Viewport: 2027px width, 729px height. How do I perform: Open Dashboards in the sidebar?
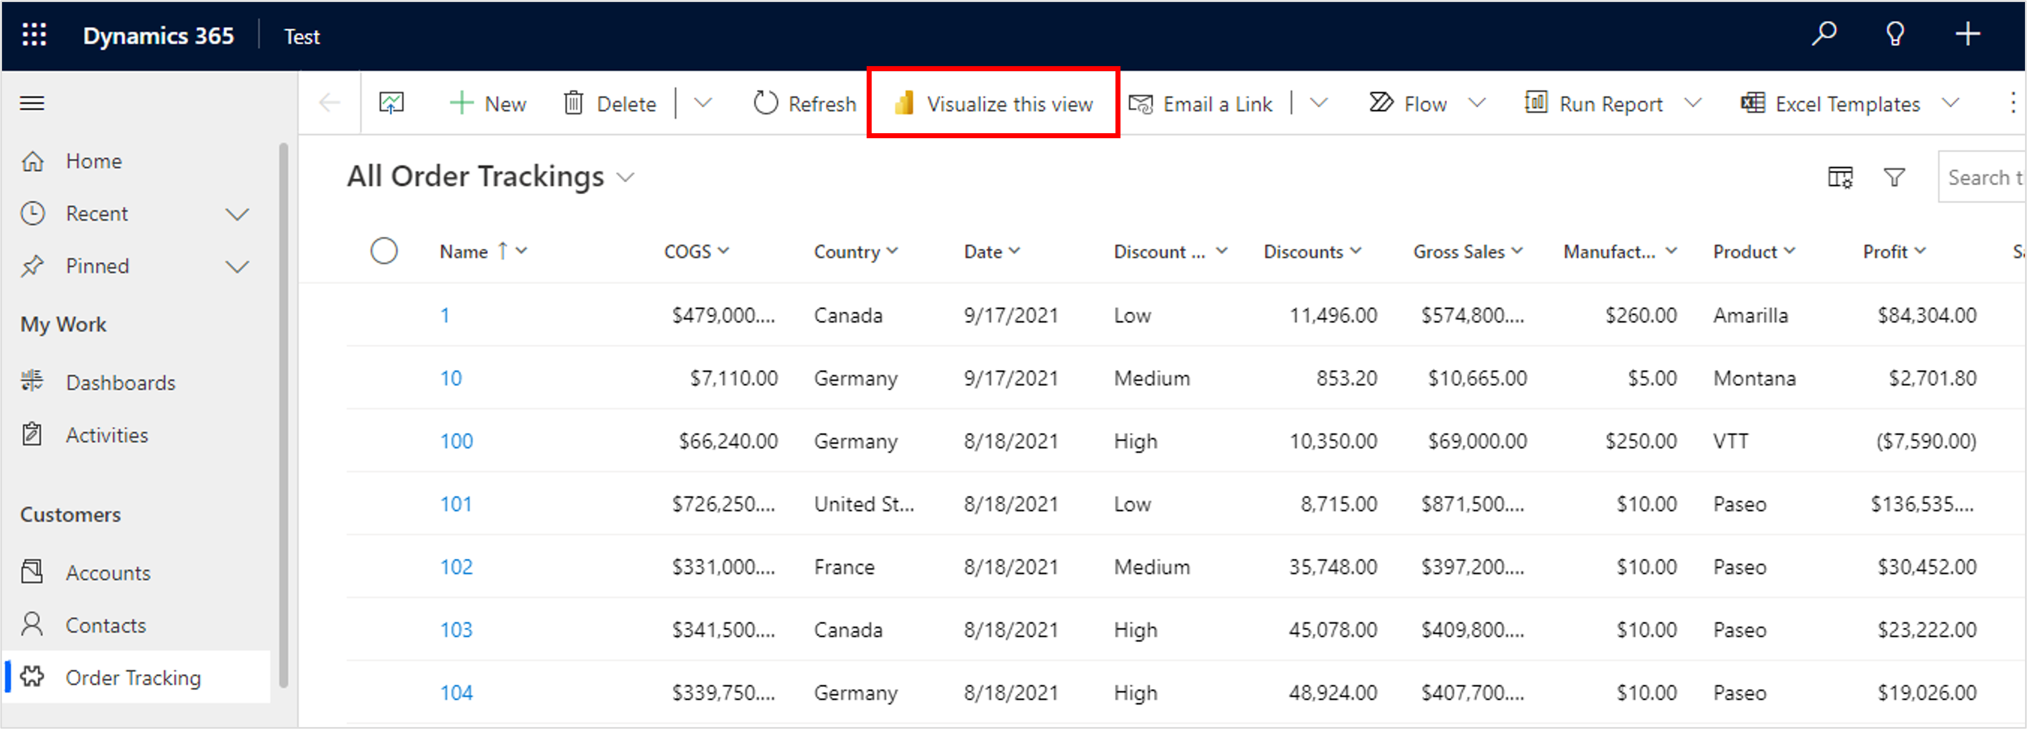(121, 382)
